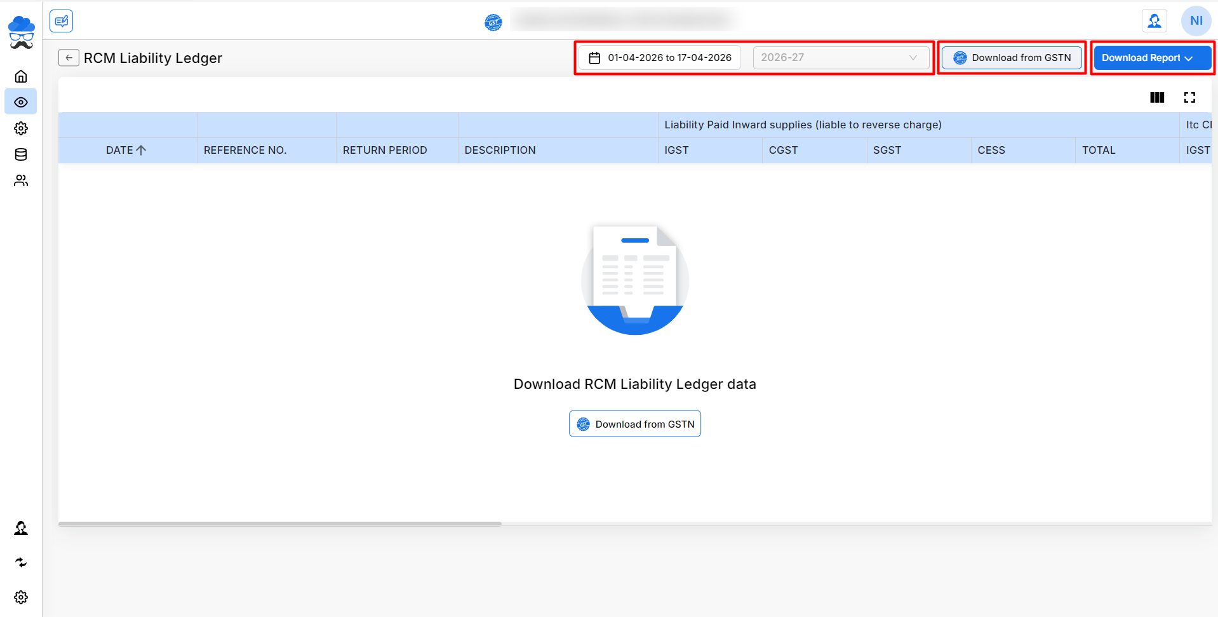Viewport: 1218px width, 617px height.
Task: Click the edit note icon in top bar
Action: coord(62,21)
